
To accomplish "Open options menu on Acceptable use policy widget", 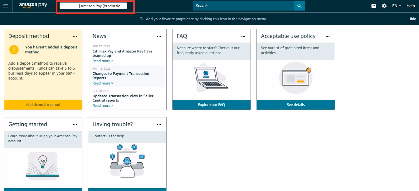I will point(328,36).
